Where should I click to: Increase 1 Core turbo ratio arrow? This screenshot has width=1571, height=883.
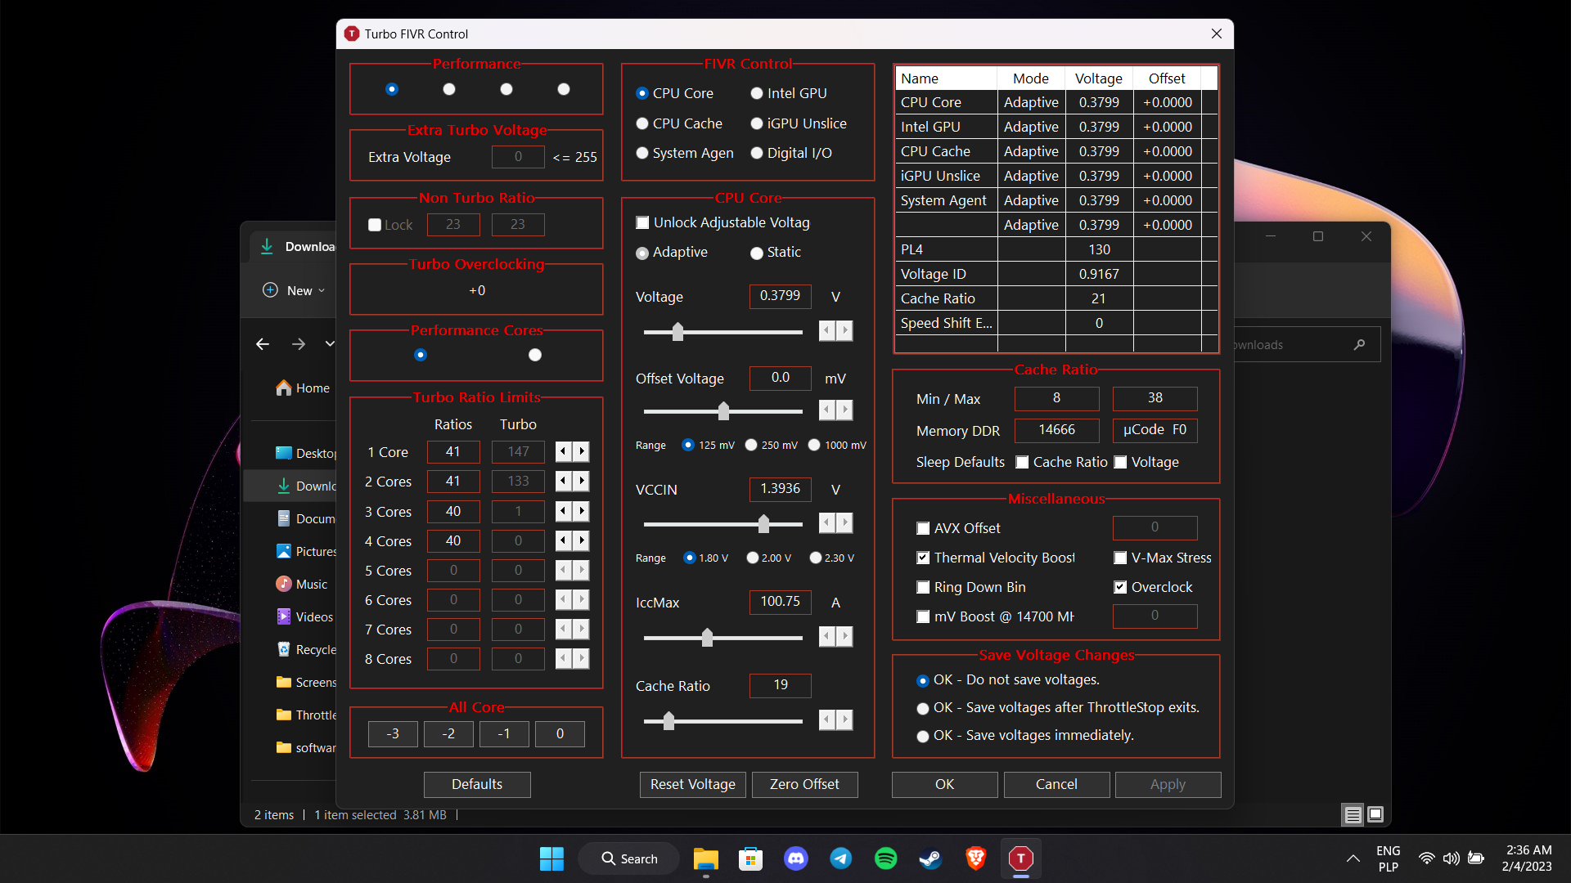581,451
